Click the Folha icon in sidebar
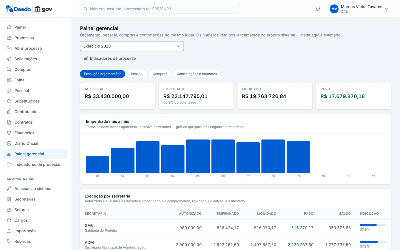 click(x=9, y=80)
